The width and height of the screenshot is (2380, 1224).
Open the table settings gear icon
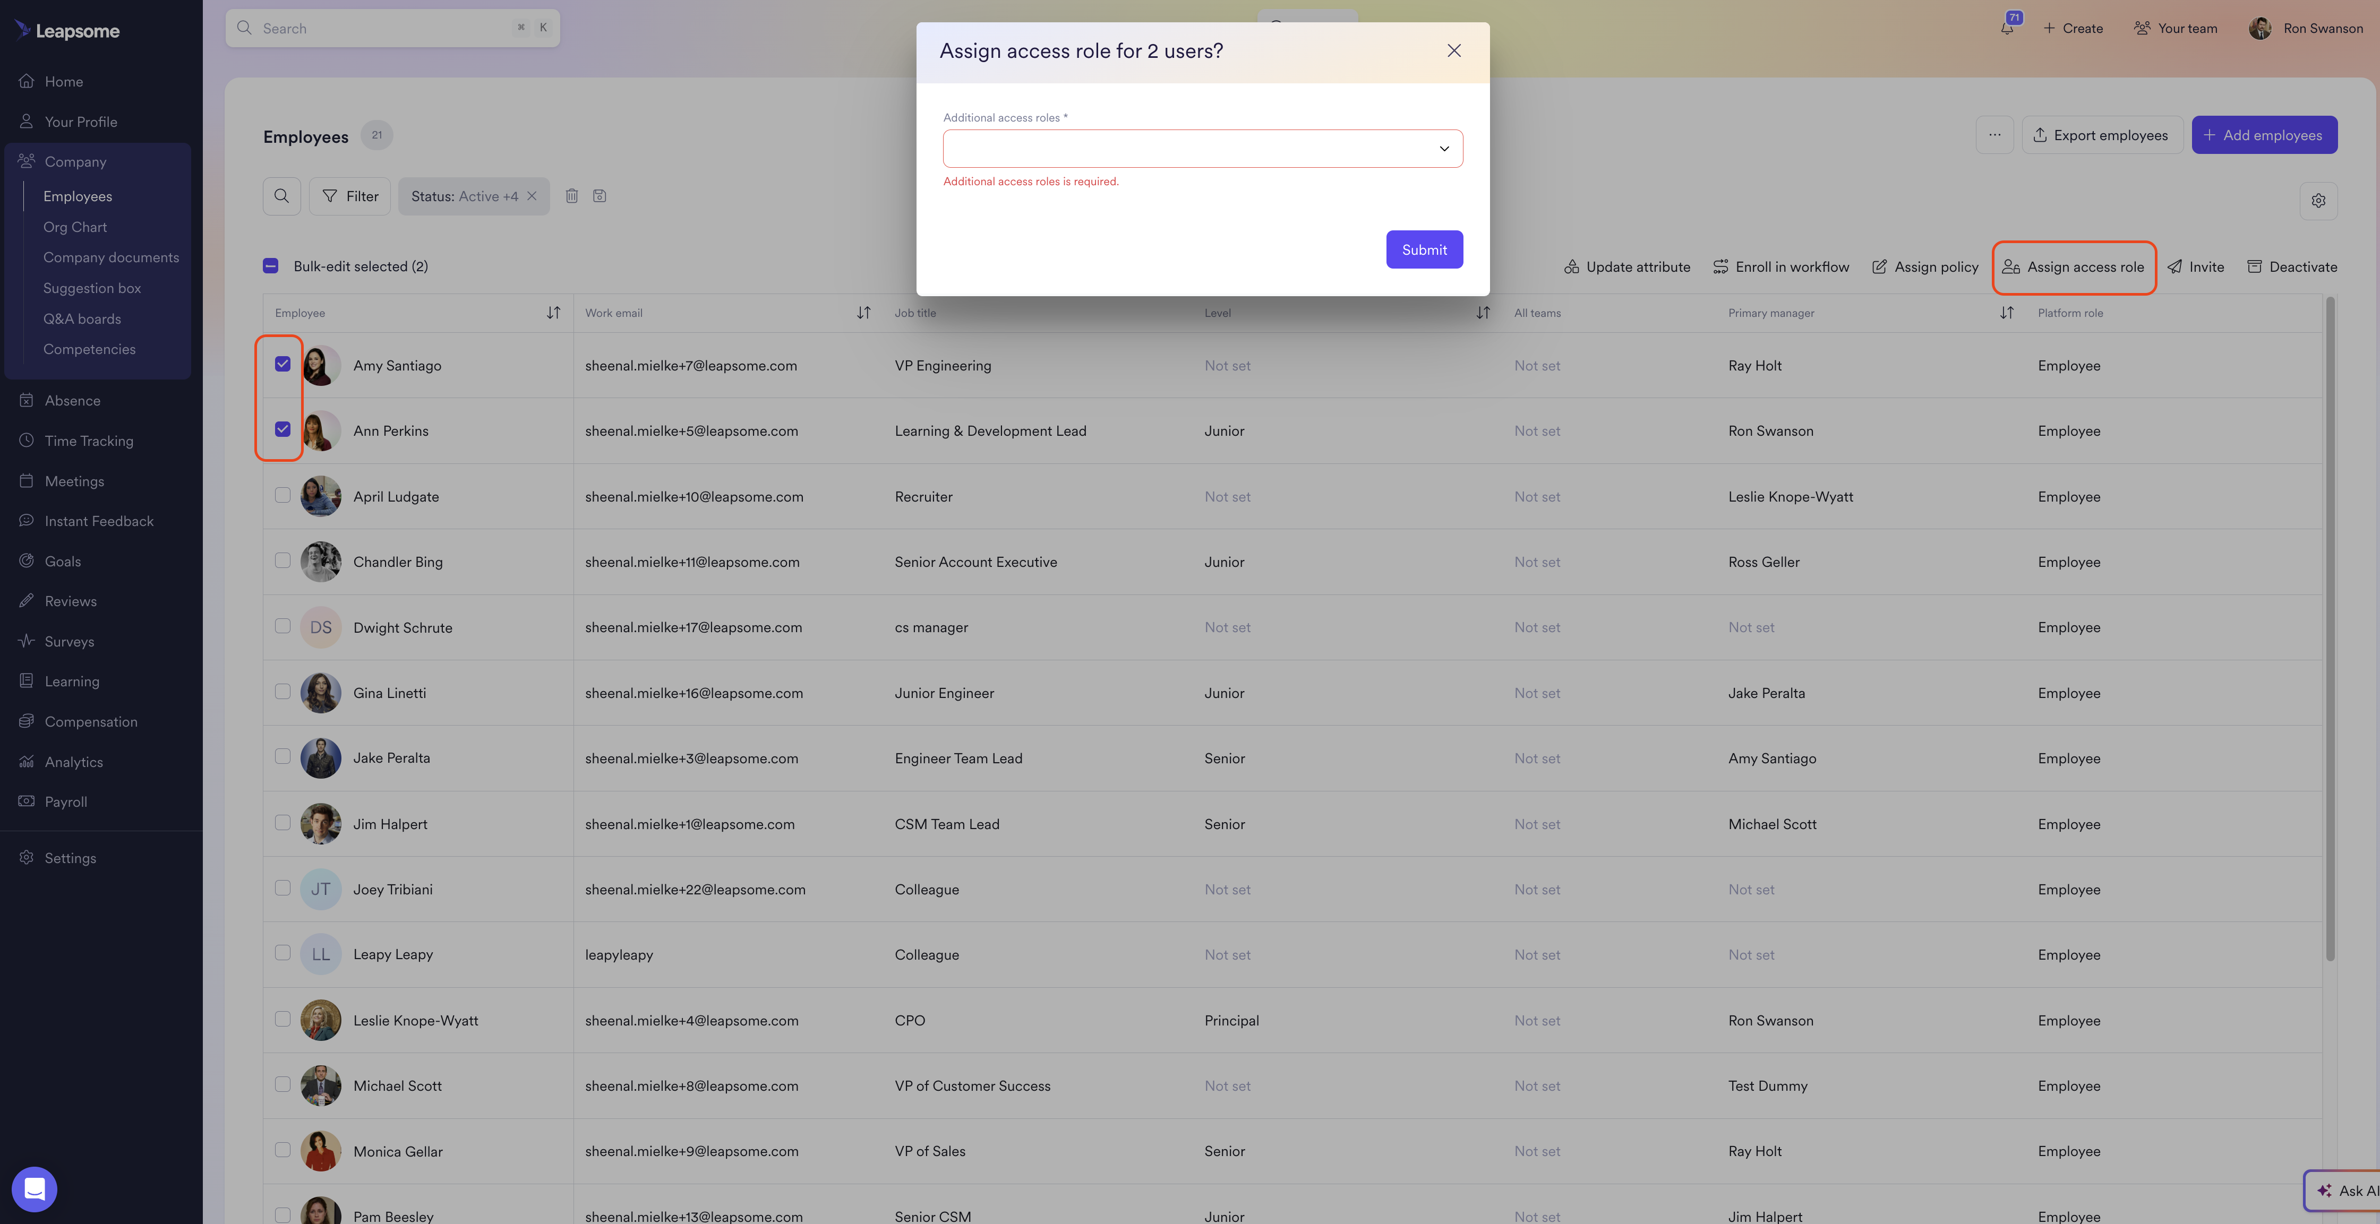pos(2318,201)
